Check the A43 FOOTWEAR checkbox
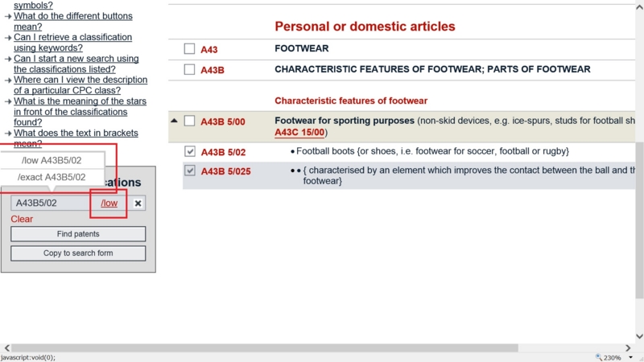Image resolution: width=644 pixels, height=362 pixels. [x=189, y=49]
